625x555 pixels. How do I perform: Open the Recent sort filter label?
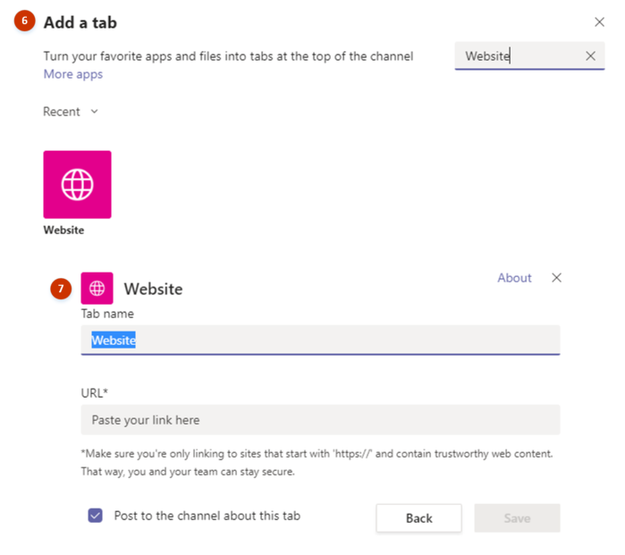point(62,112)
